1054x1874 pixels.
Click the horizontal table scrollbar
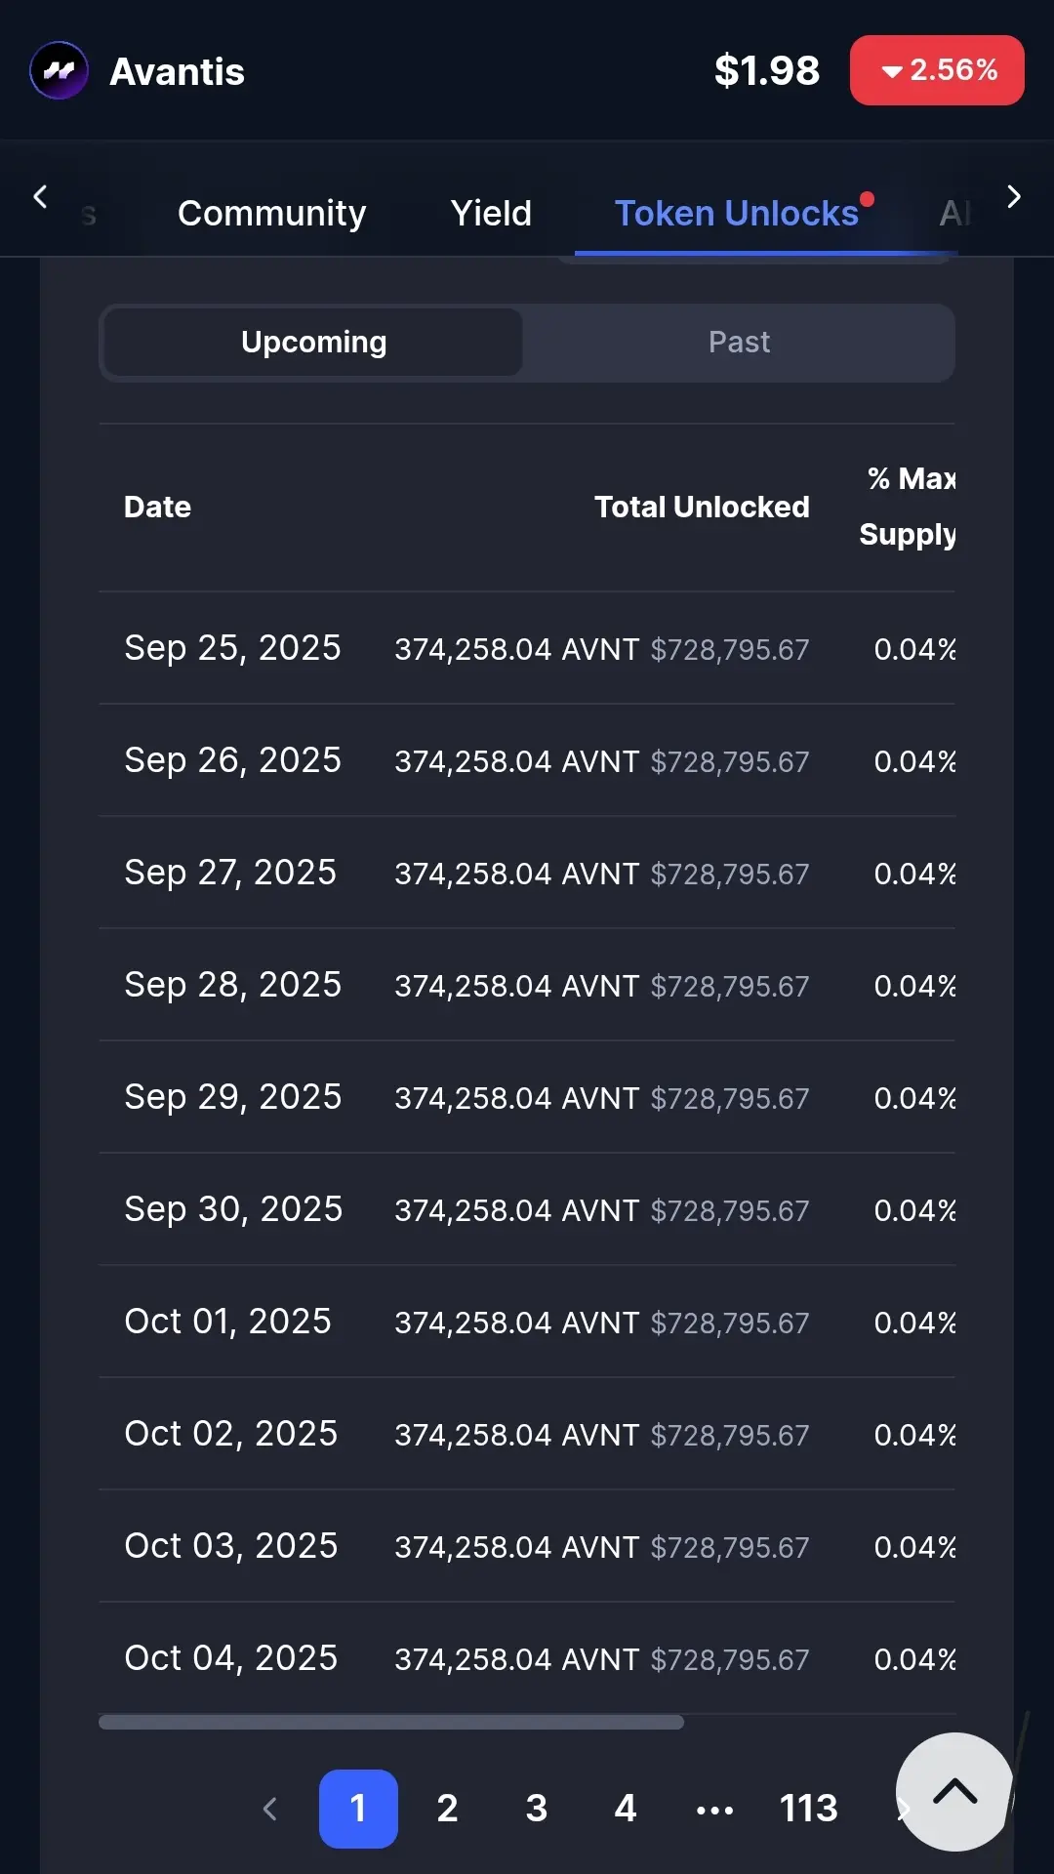390,1722
